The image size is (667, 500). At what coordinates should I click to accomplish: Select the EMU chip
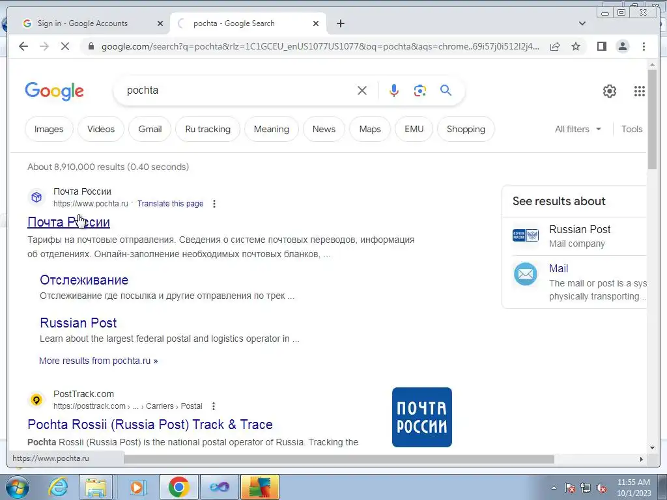pyautogui.click(x=414, y=129)
